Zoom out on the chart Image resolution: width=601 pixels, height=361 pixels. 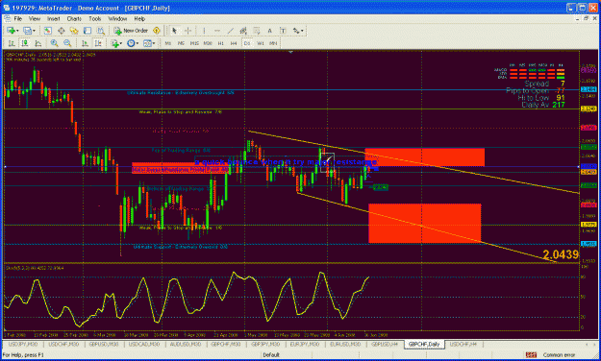pyautogui.click(x=67, y=43)
